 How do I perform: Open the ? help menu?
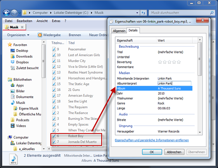click(x=65, y=21)
